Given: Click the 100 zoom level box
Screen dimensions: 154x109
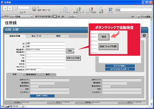Looking at the screenshot, I should [3, 106].
